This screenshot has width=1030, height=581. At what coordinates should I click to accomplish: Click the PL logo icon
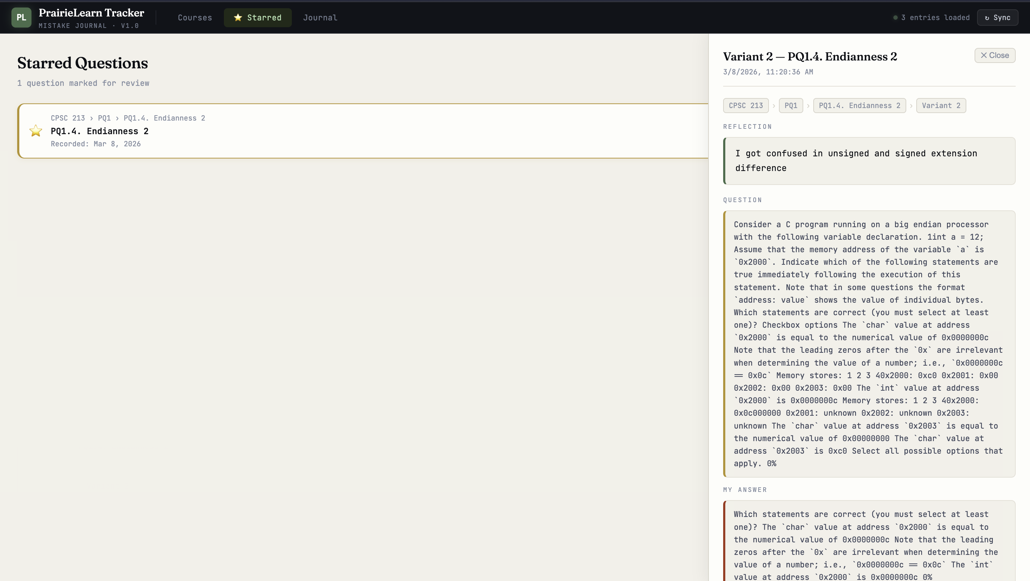point(21,18)
